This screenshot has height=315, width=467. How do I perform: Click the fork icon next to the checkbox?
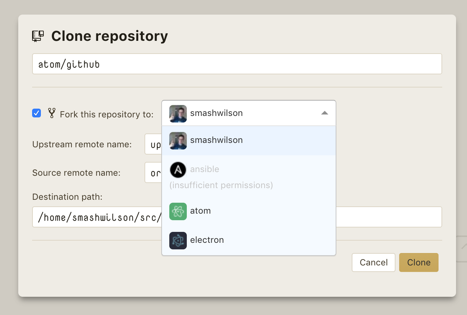(52, 114)
